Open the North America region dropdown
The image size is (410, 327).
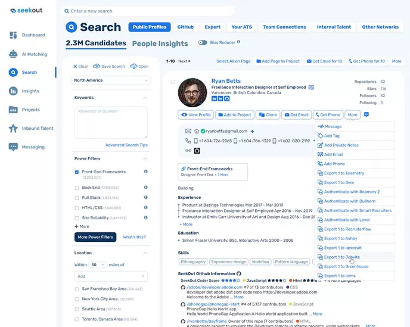coord(111,80)
